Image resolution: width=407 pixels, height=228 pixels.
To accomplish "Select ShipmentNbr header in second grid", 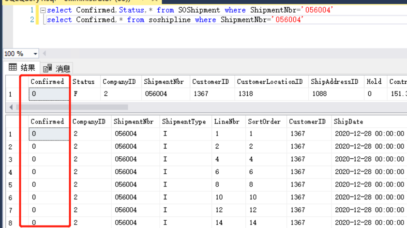I will 135,122.
